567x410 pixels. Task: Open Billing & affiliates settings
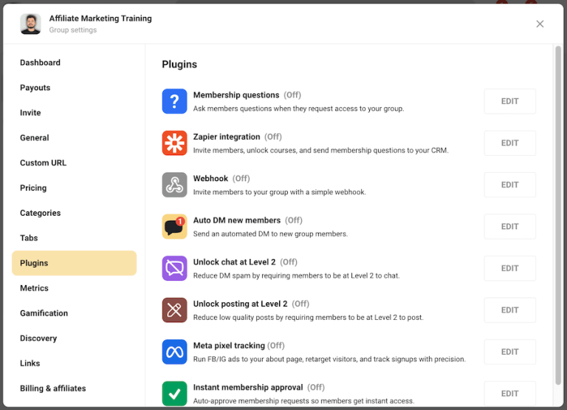pyautogui.click(x=53, y=389)
